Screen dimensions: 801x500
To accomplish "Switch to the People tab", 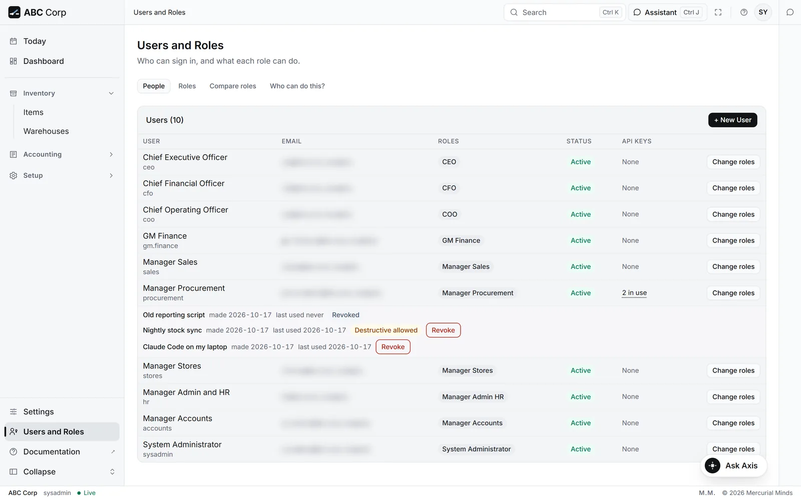I will pyautogui.click(x=154, y=86).
